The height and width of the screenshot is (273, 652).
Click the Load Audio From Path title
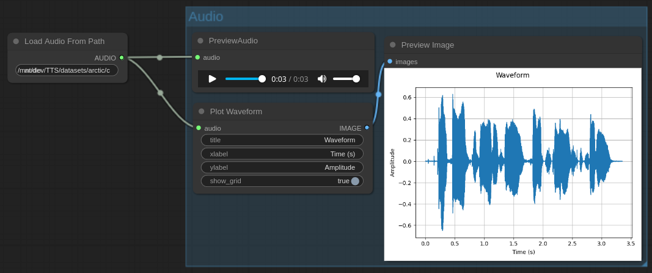64,41
